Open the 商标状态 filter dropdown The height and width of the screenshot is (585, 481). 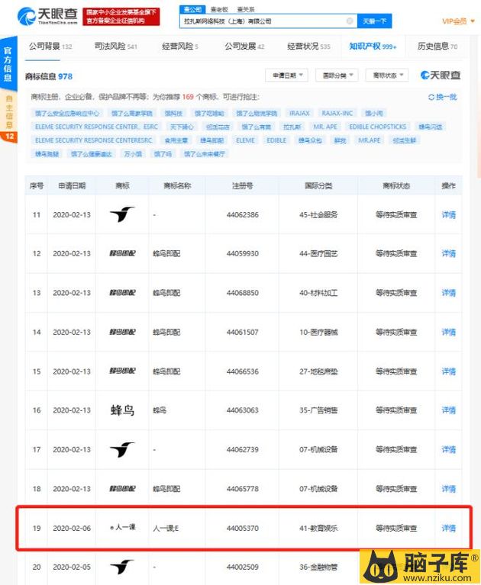pos(387,76)
